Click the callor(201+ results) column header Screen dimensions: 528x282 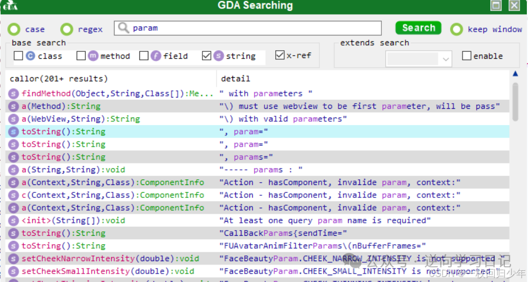[59, 79]
